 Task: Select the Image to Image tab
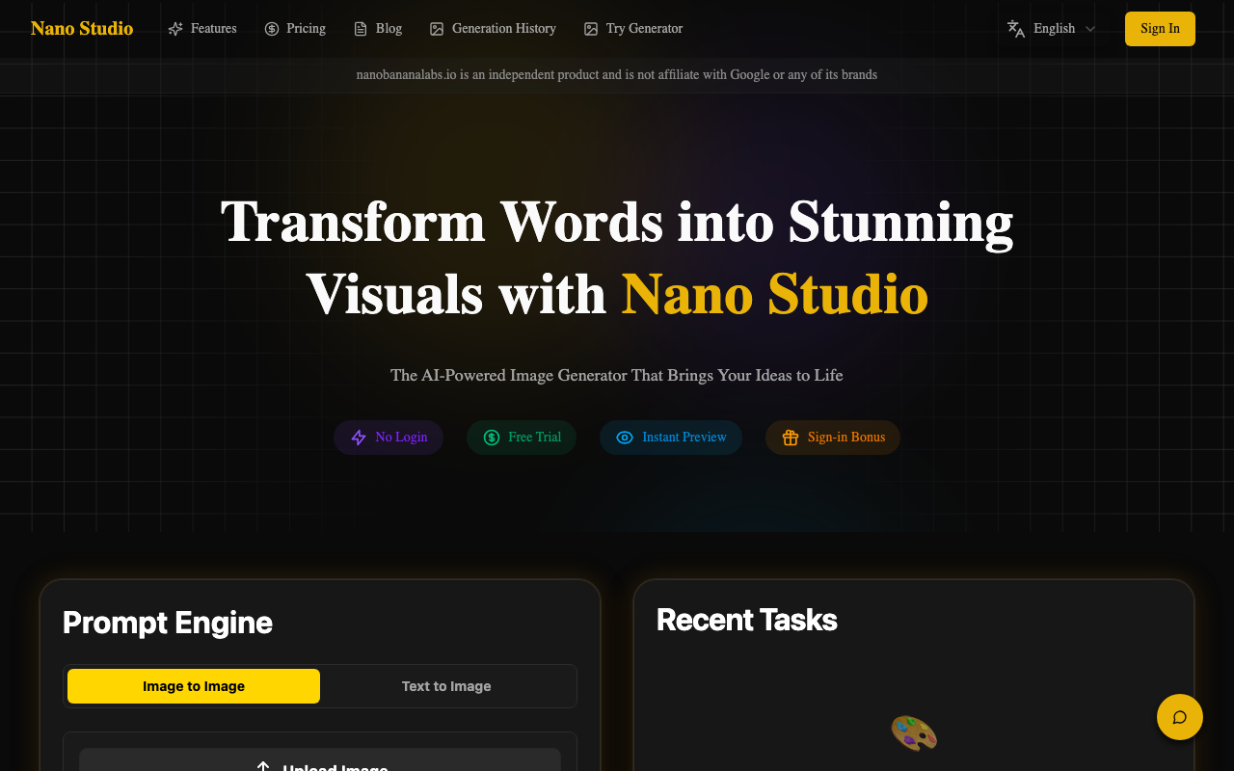pos(194,686)
